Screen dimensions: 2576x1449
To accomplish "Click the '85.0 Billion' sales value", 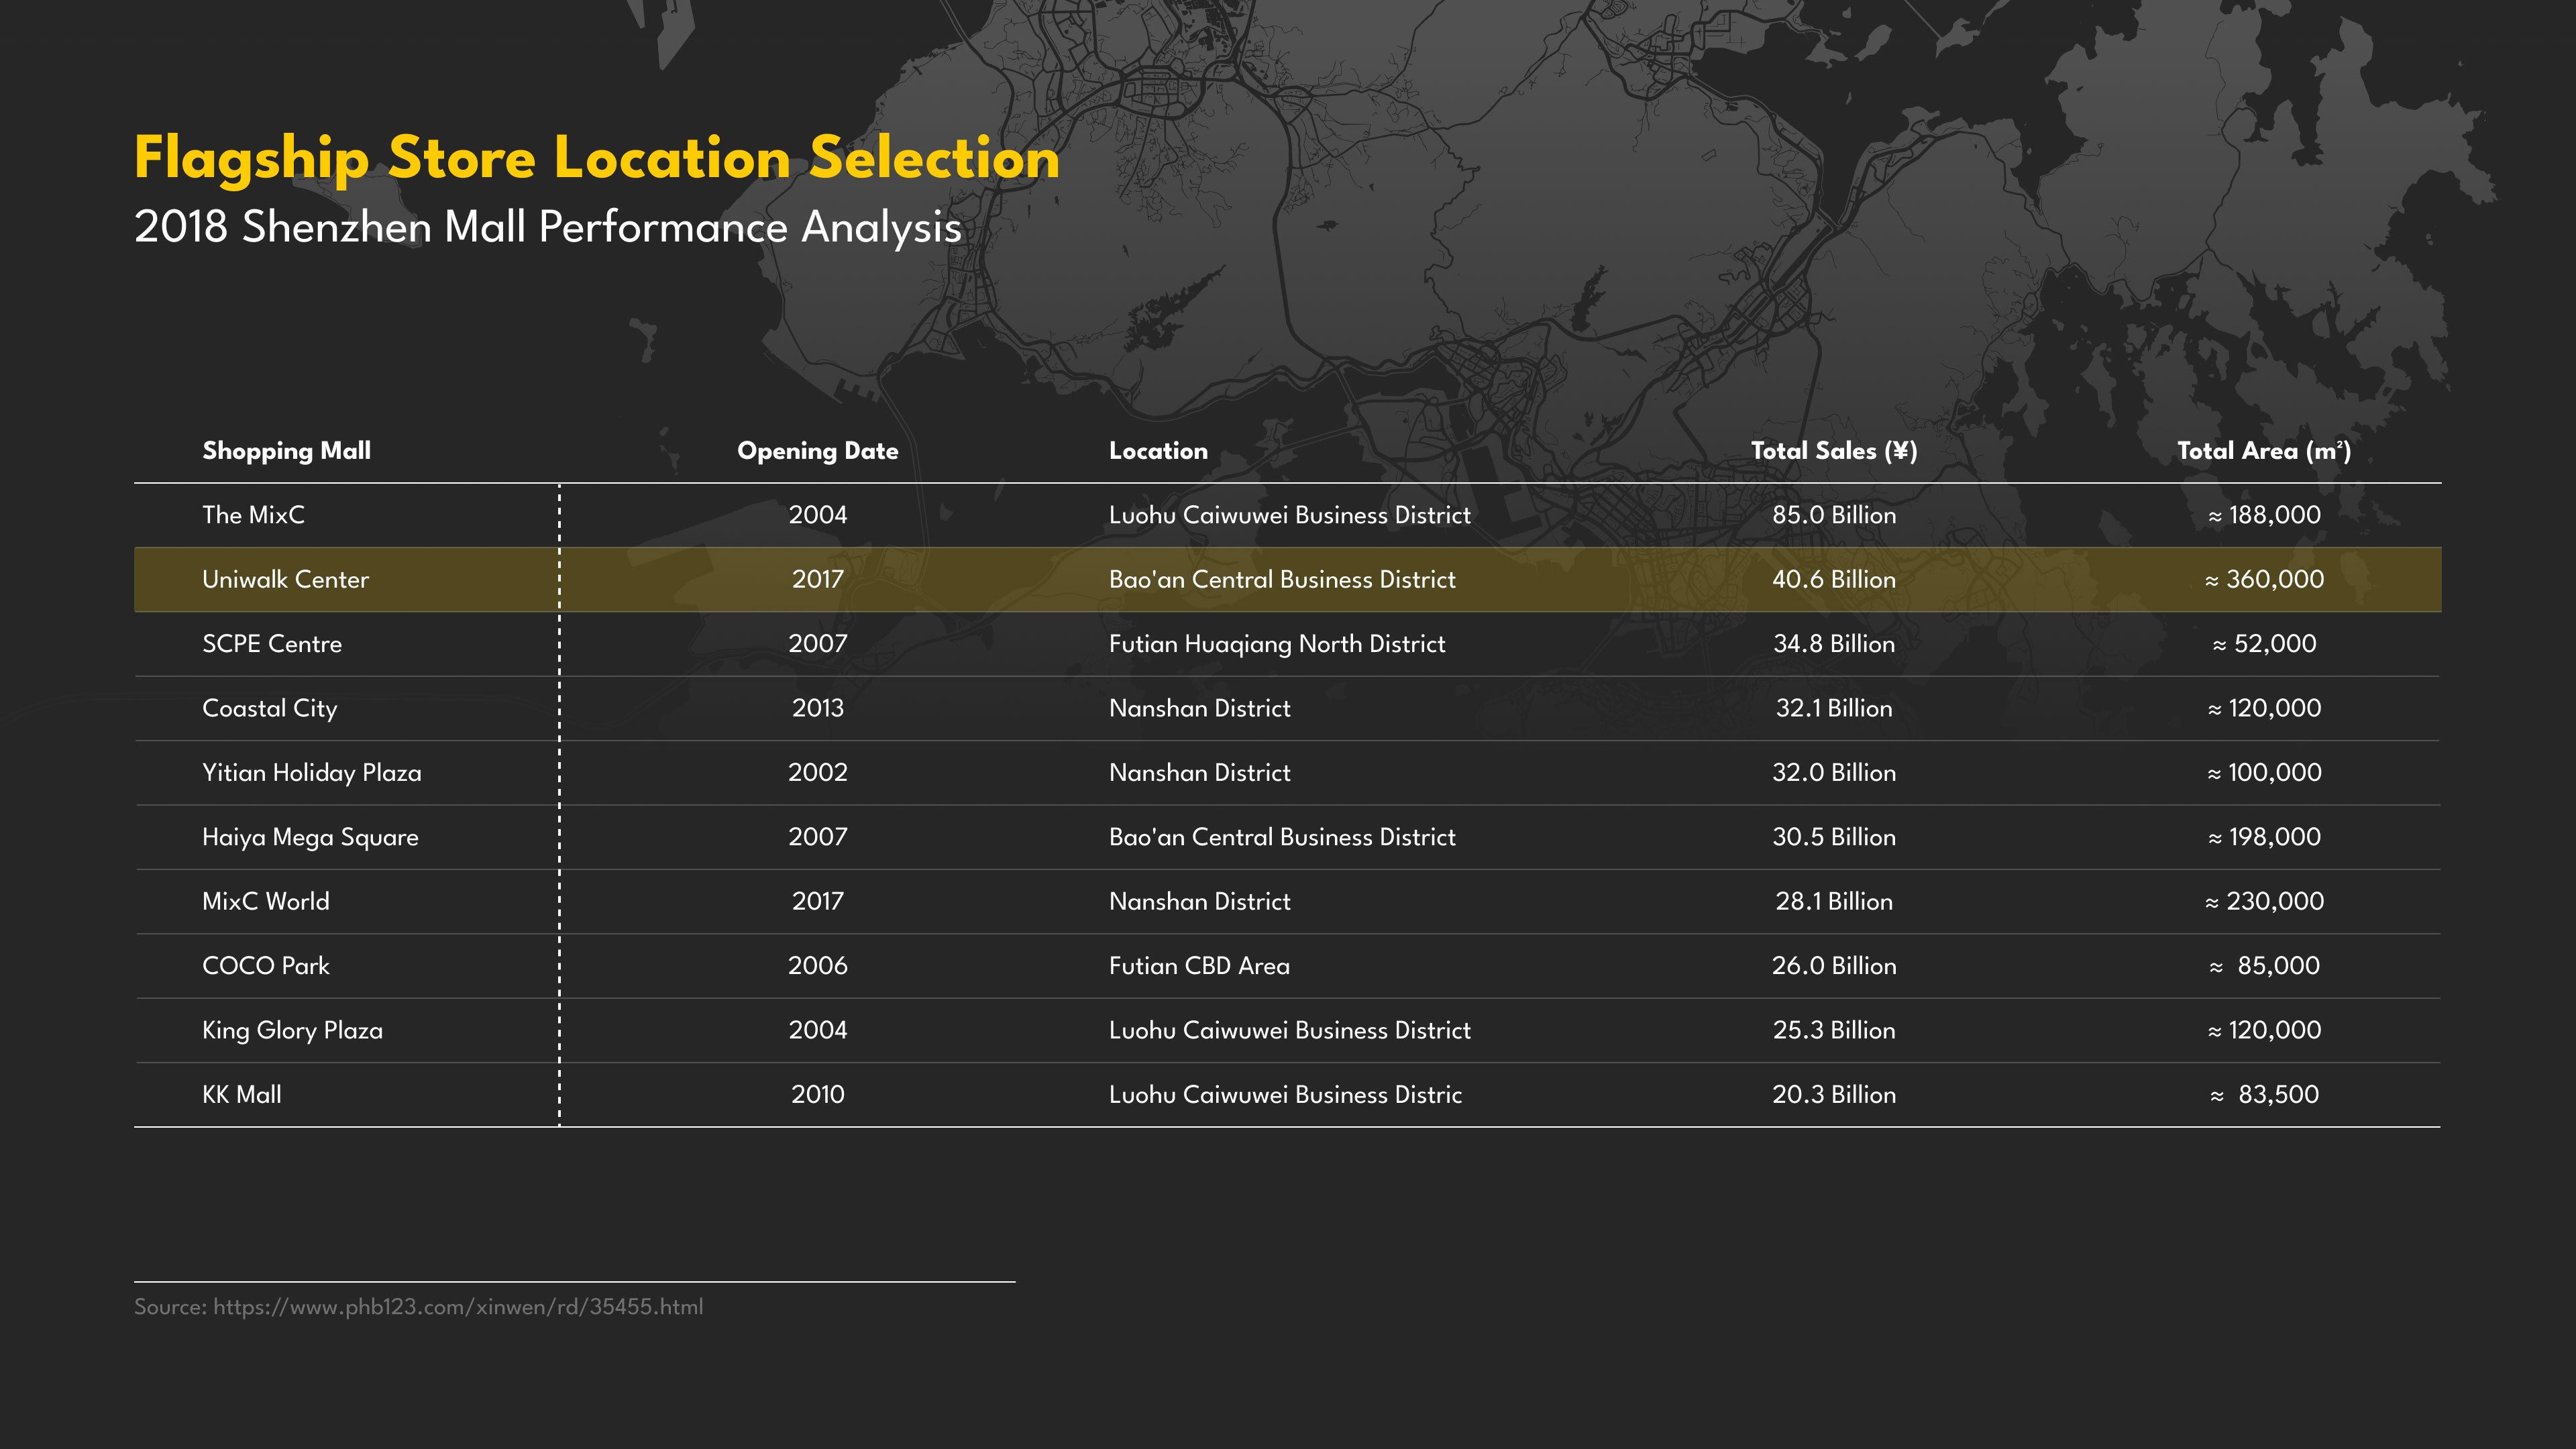I will [1834, 515].
